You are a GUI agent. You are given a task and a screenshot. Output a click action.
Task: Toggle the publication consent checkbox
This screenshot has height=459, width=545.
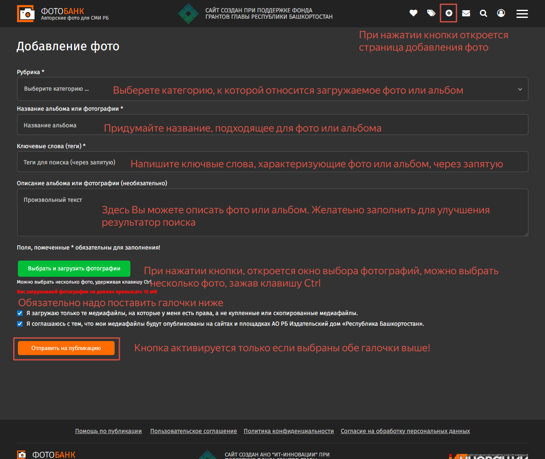coord(20,324)
